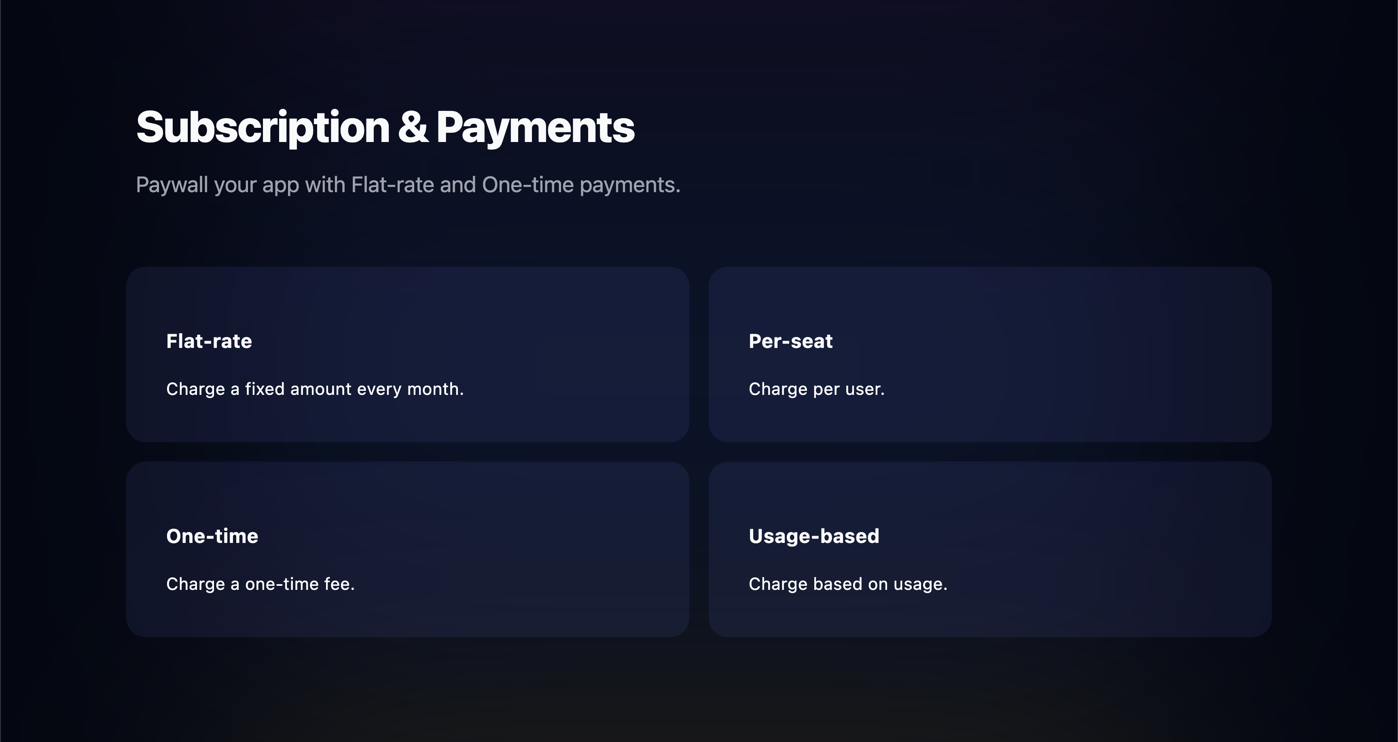Click the "Flat-rate" card title
The height and width of the screenshot is (742, 1398).
pyautogui.click(x=209, y=341)
